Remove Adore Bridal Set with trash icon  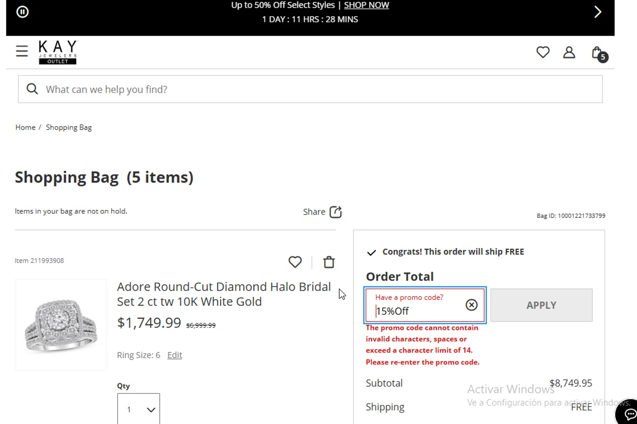pos(329,262)
